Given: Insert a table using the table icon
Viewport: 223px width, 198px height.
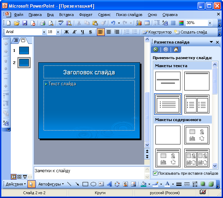Looking at the screenshot, I should coord(147,23).
